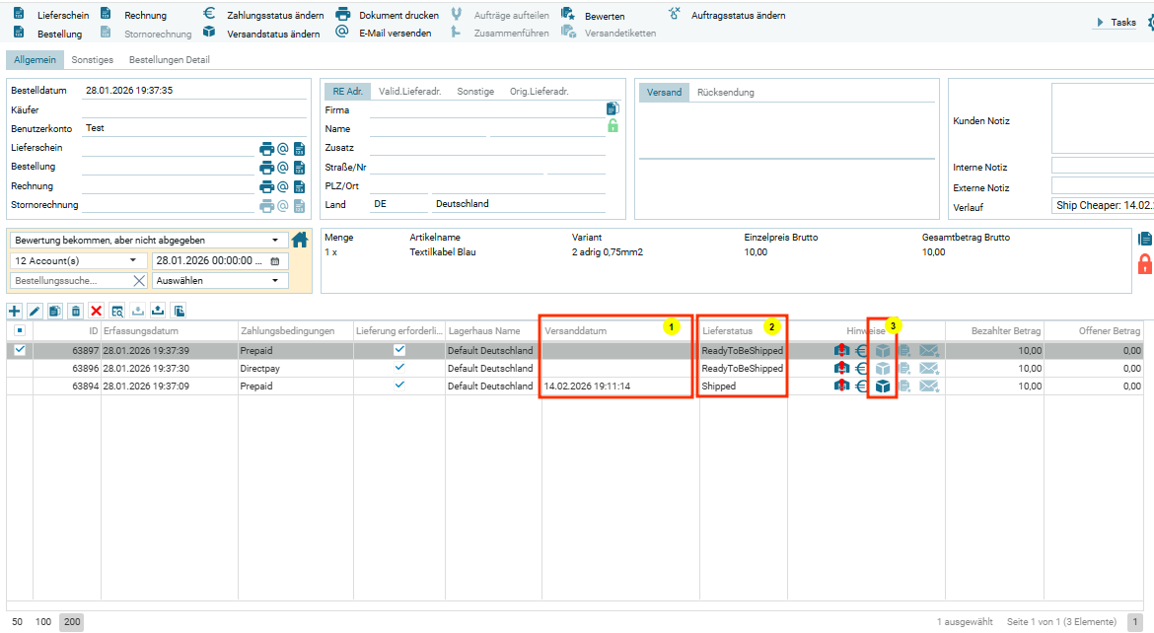Viewport: 1154px width, 633px height.
Task: Click the printer icon in Lieferschein row
Action: [266, 149]
